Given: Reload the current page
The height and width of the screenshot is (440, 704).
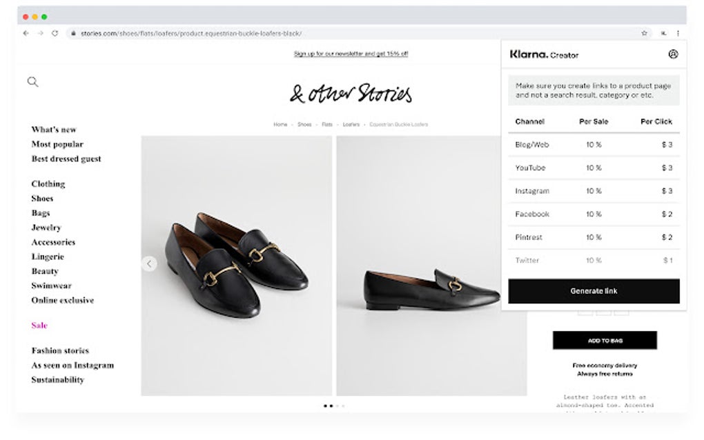Looking at the screenshot, I should (57, 32).
